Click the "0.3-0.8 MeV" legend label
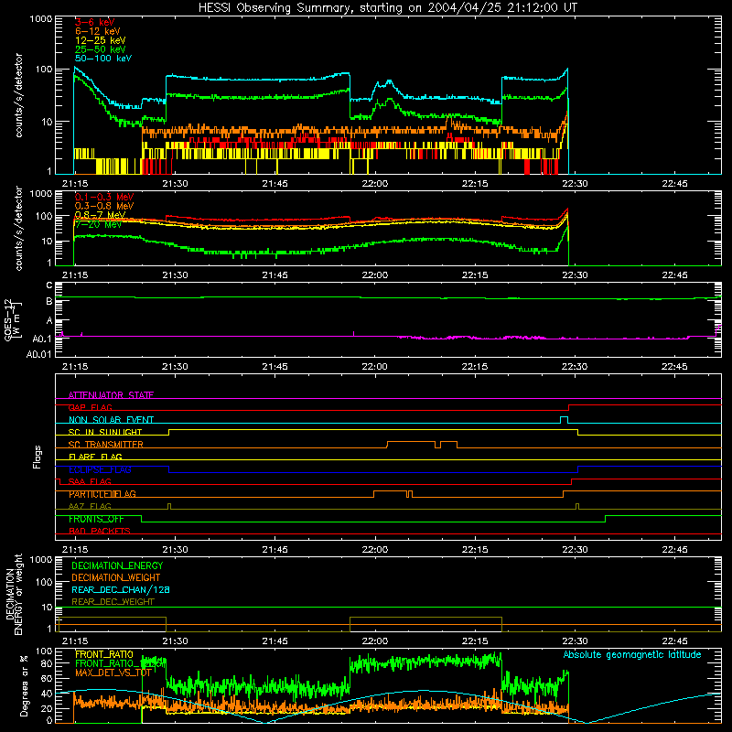The height and width of the screenshot is (732, 732). point(104,206)
